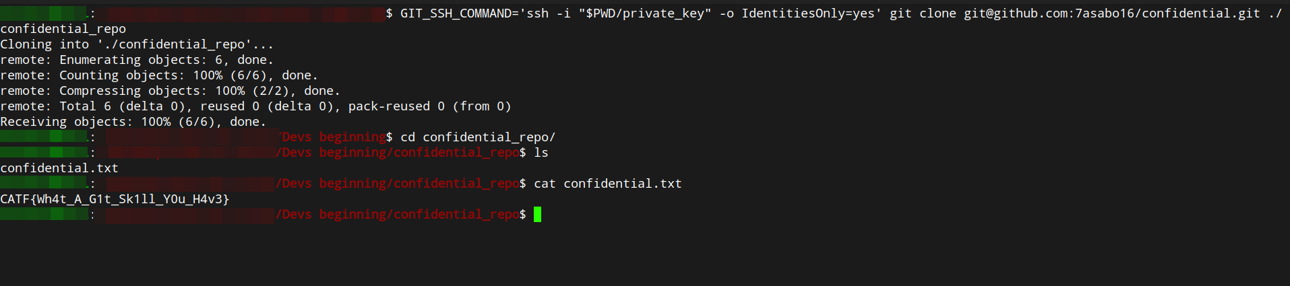Click the green terminal cursor block
The height and width of the screenshot is (286, 1290).
pyautogui.click(x=537, y=215)
